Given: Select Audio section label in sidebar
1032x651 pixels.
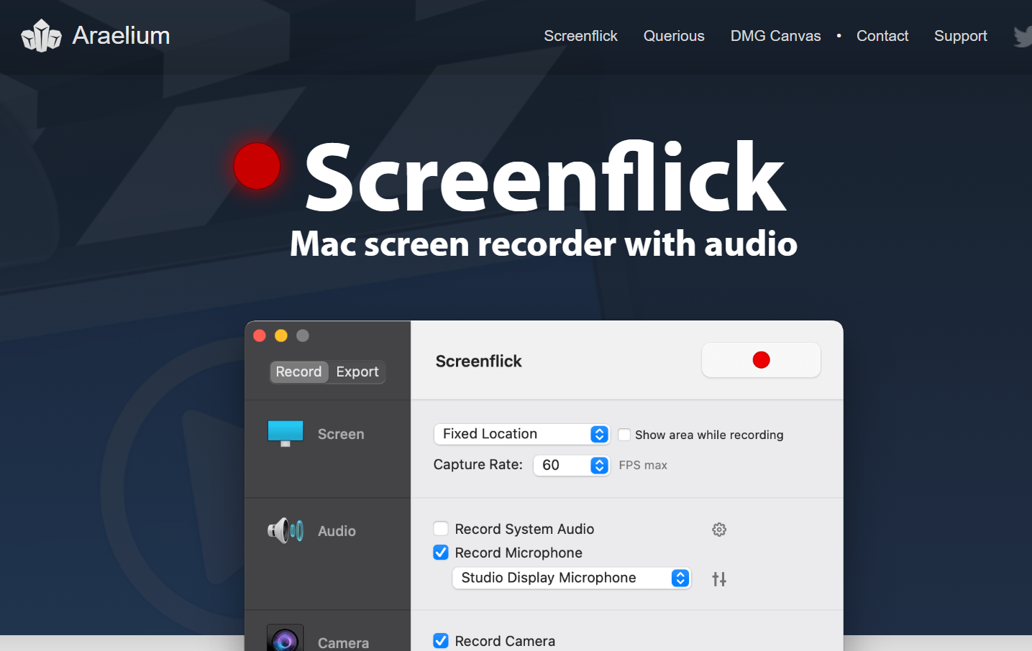Looking at the screenshot, I should (x=337, y=531).
